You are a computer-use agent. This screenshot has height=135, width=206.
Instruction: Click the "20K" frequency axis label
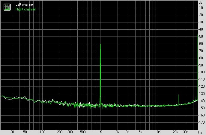pos(175,132)
